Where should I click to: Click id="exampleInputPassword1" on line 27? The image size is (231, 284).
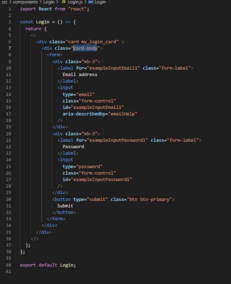click(97, 180)
